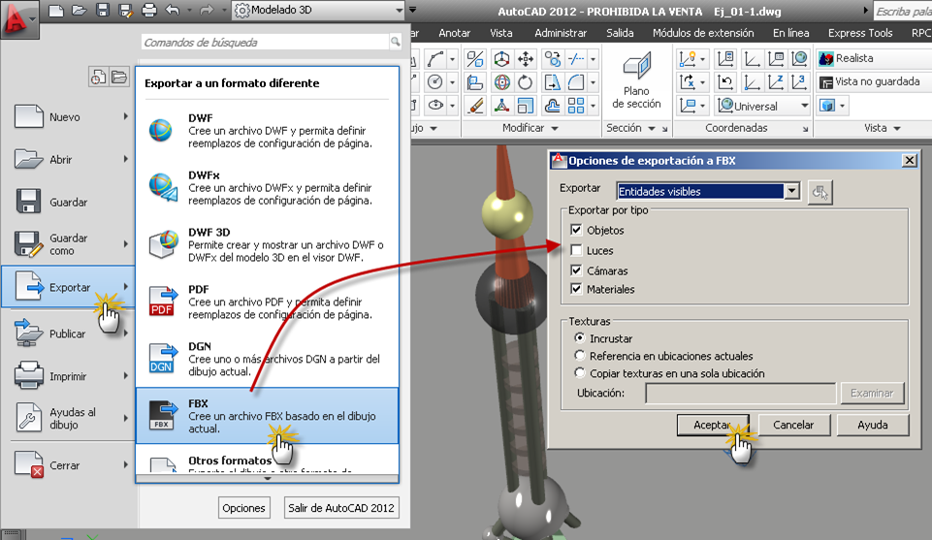This screenshot has height=540, width=932.
Task: Click the Undo arrow icon
Action: 172,10
